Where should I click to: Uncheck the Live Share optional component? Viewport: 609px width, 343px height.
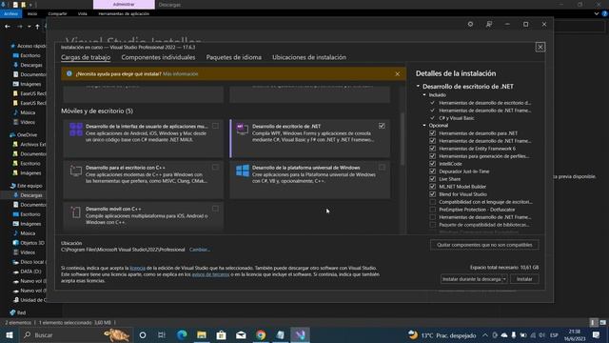click(x=432, y=179)
